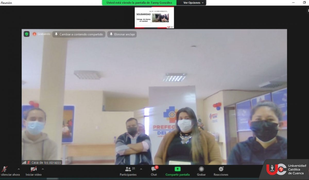This screenshot has width=309, height=180.
Task: Open the Participantes panel
Action: tap(128, 171)
